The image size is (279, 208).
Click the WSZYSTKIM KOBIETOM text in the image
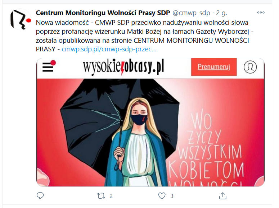207,161
